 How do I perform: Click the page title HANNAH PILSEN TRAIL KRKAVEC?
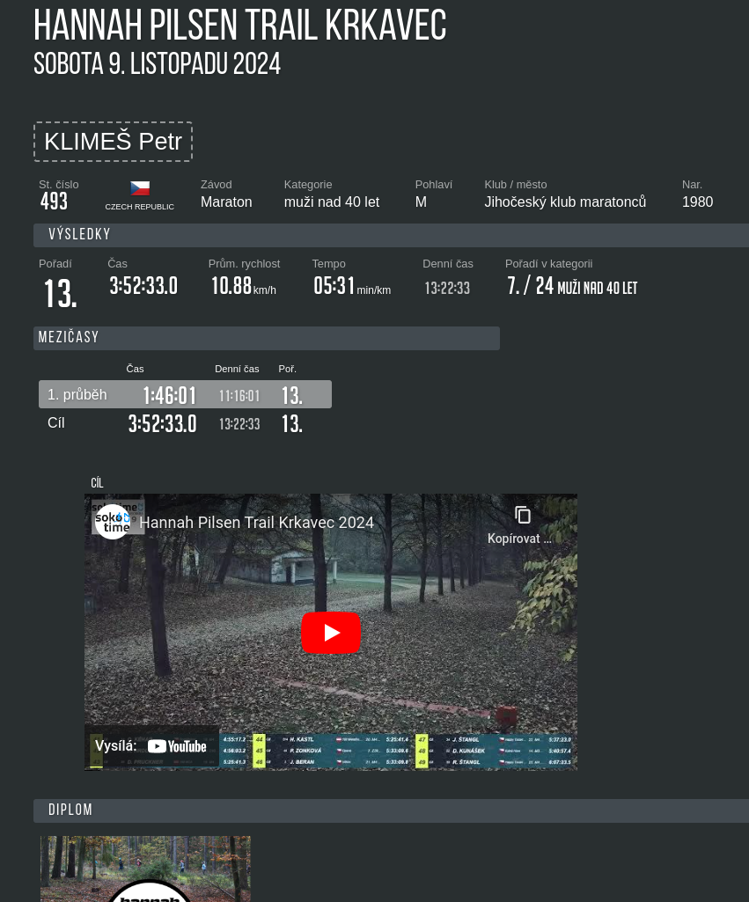(240, 26)
